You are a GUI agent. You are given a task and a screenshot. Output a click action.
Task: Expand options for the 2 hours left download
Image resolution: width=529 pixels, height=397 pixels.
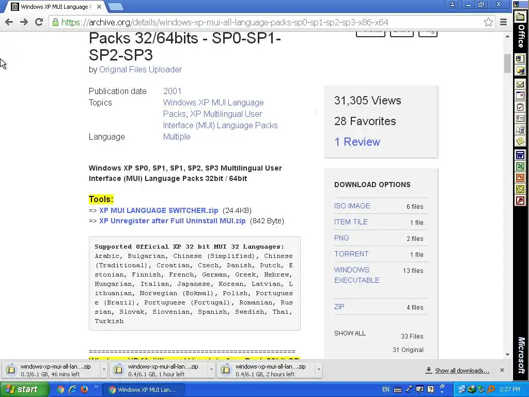tap(319, 370)
